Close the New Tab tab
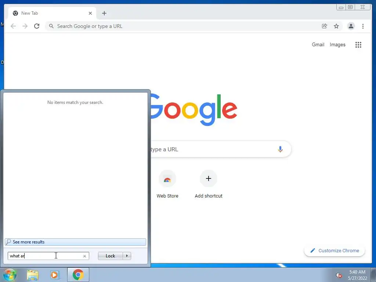 (90, 13)
